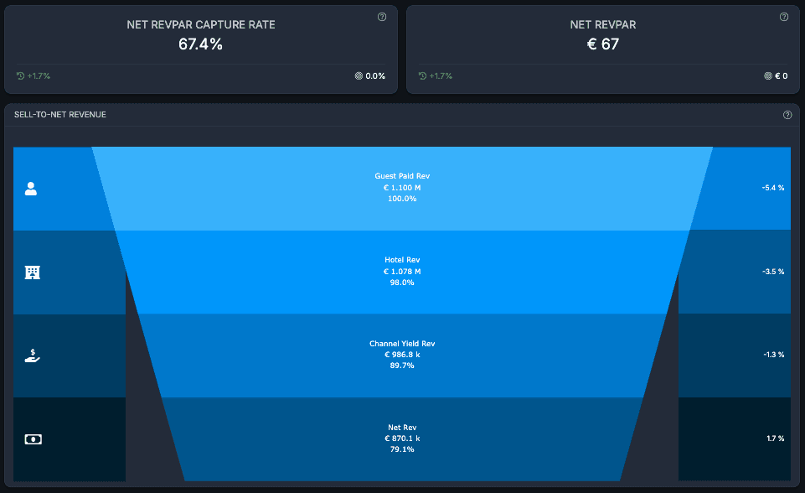
Task: Click the 67.4% capture rate value
Action: (201, 44)
